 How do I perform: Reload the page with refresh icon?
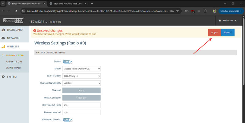16,11
